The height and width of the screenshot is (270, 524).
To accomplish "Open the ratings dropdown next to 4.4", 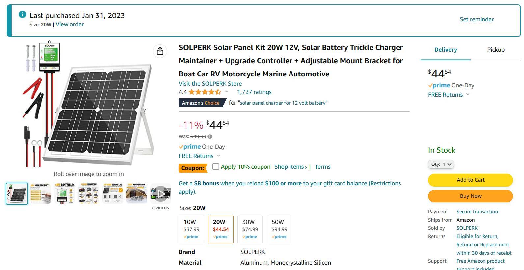I will (227, 92).
